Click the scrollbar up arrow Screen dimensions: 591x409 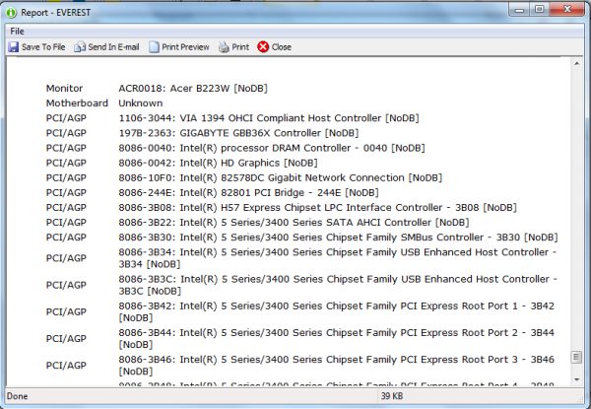tap(576, 64)
